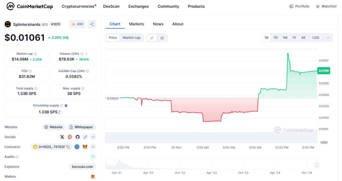This screenshot has height=181, width=342.
Task: Open the chart more options (three dots) menu
Action: [328, 38]
